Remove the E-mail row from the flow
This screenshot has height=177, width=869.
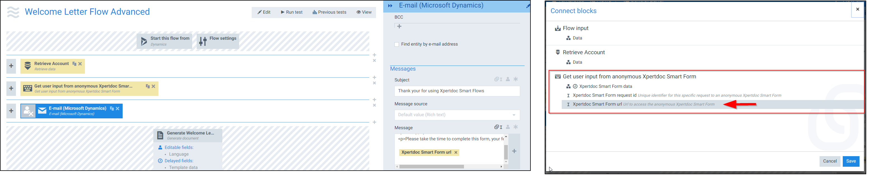tap(375, 105)
